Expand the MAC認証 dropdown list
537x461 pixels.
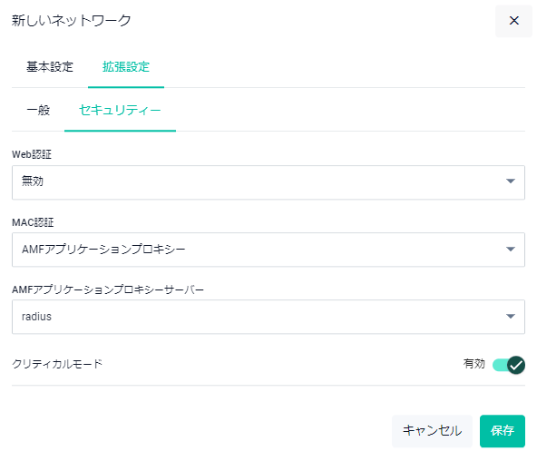268,250
